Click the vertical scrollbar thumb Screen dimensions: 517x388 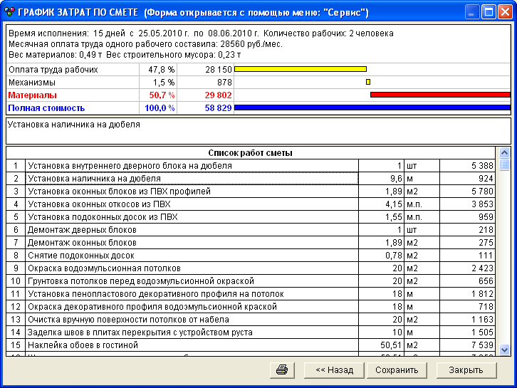pos(504,165)
